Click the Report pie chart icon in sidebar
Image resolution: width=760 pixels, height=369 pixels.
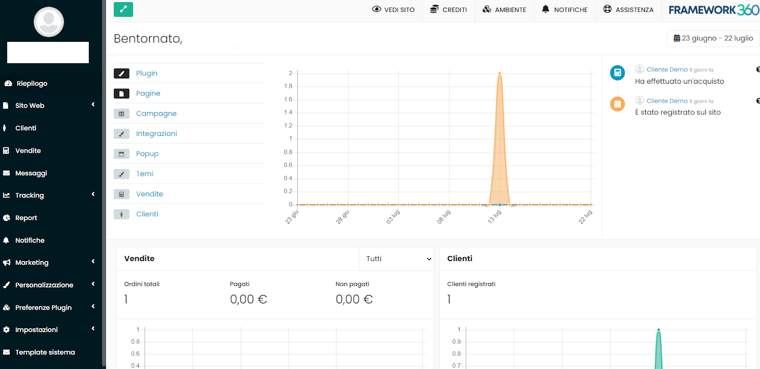point(6,218)
